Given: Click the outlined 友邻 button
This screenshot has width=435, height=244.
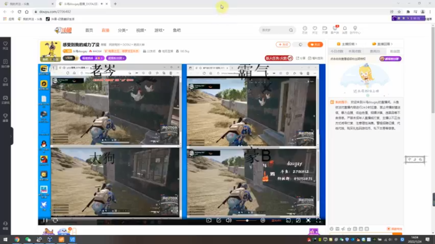Looking at the screenshot, I should pos(283,44).
